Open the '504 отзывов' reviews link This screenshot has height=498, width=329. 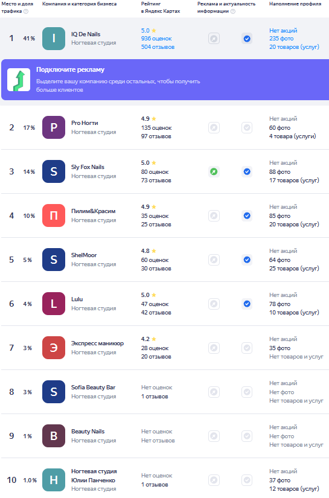pos(158,46)
